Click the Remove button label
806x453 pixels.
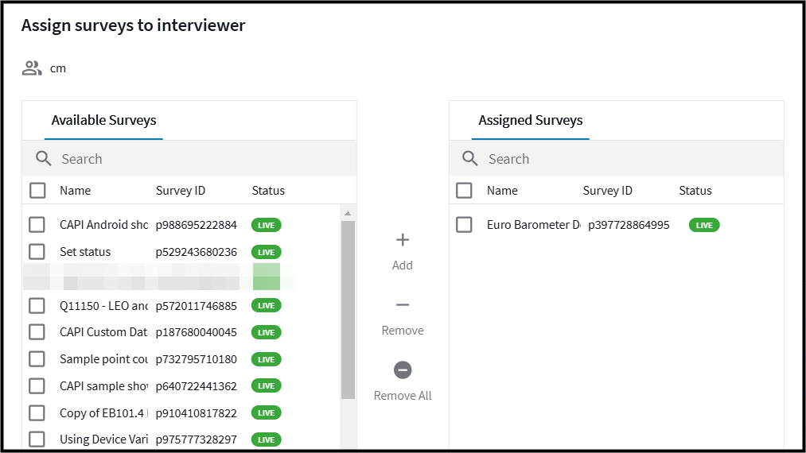(403, 331)
